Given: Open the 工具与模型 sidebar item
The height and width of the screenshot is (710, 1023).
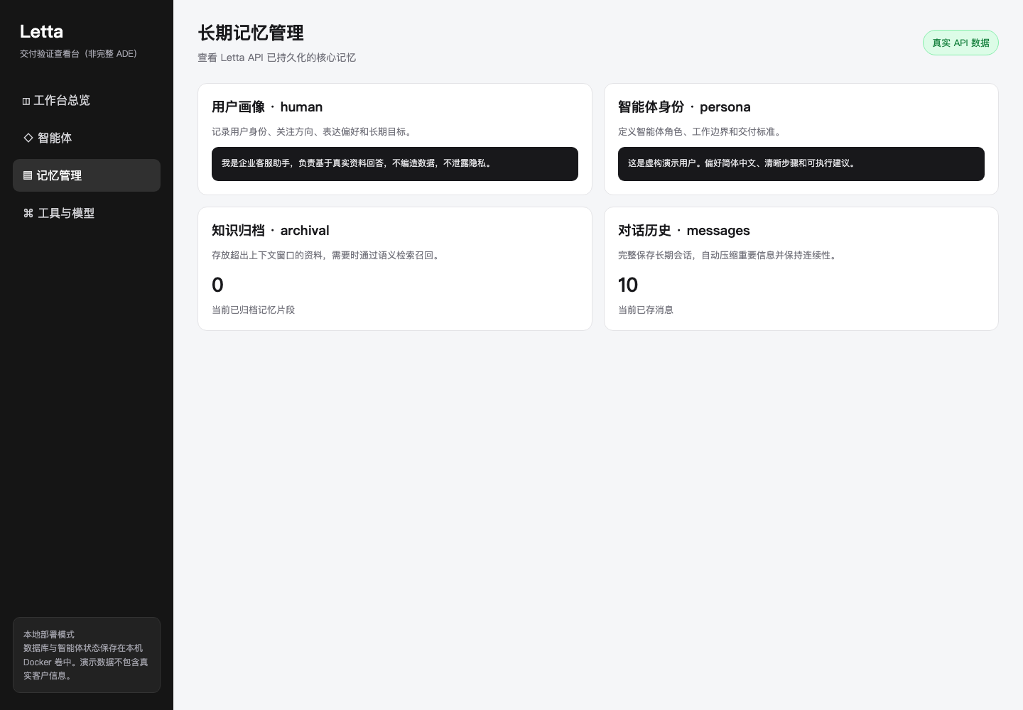Looking at the screenshot, I should pos(87,213).
